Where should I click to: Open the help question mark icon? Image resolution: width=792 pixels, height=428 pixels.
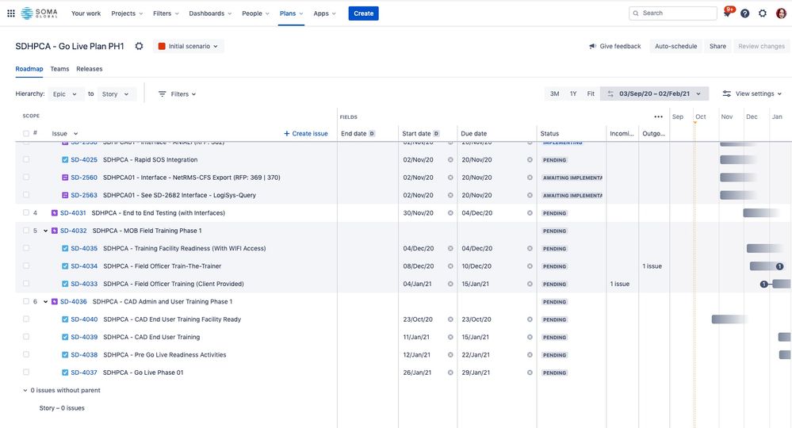tap(744, 13)
